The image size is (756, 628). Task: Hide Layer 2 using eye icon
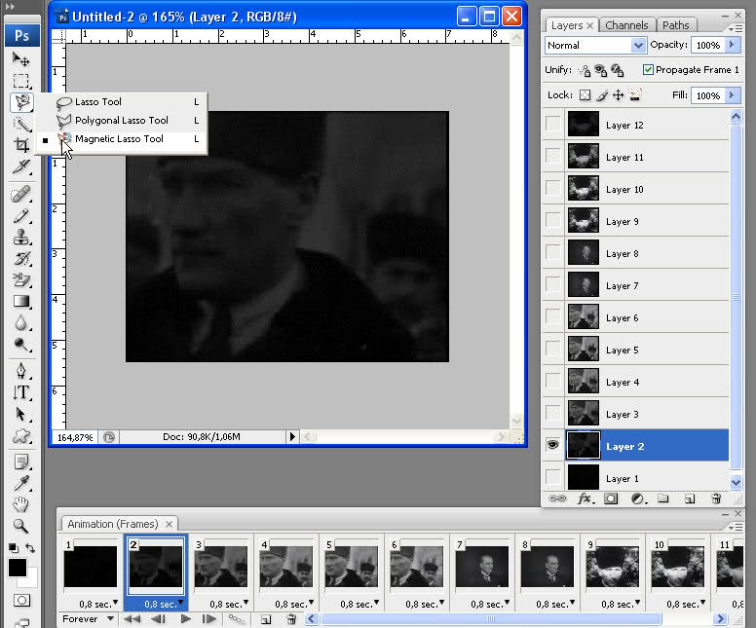click(553, 446)
